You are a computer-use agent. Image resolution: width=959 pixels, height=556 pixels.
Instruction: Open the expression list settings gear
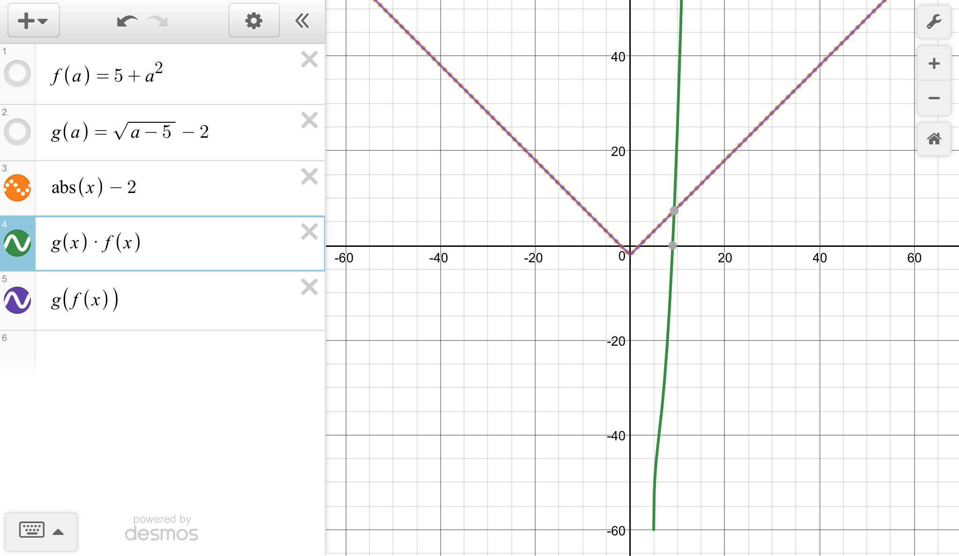(254, 21)
